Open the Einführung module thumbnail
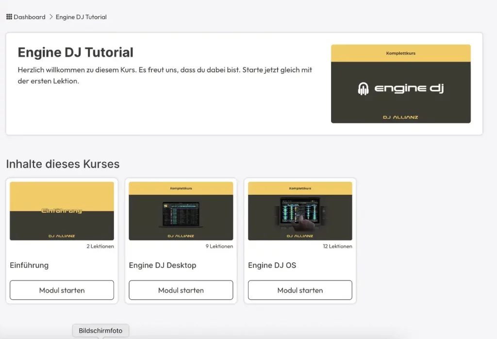This screenshot has width=497, height=339. click(x=62, y=211)
